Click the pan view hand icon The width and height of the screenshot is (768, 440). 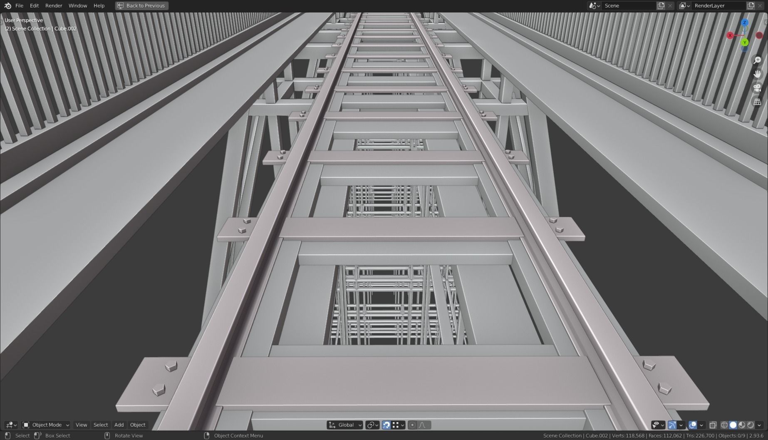click(757, 74)
